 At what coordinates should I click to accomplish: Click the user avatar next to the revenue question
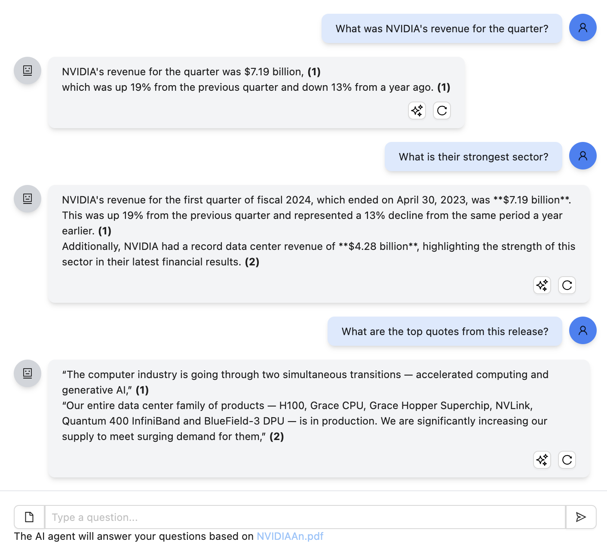pos(582,28)
